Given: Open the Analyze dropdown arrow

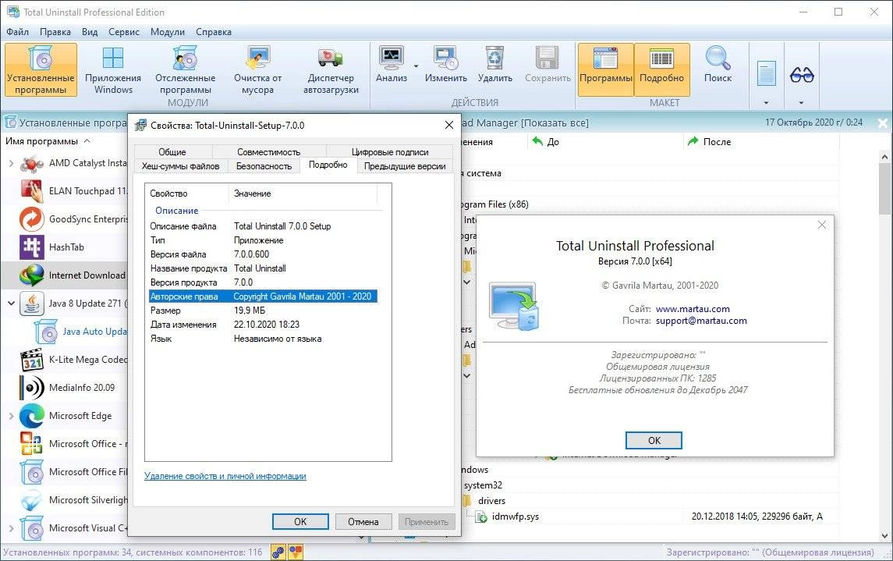Looking at the screenshot, I should tap(416, 66).
